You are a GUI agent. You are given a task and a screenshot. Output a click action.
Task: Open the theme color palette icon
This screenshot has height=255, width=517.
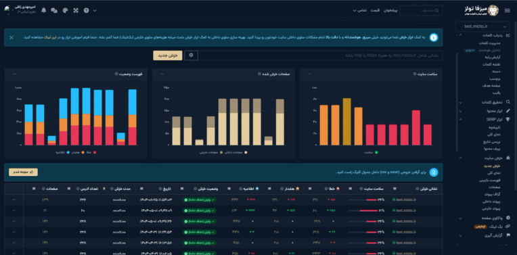(x=65, y=11)
